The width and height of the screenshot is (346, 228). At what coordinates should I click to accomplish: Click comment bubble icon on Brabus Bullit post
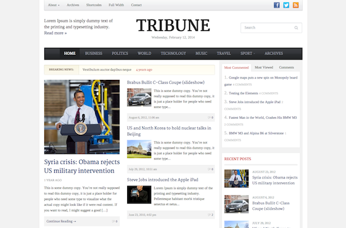(x=209, y=118)
